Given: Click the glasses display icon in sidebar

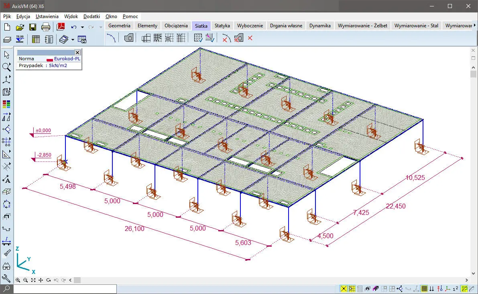Looking at the screenshot, I should pyautogui.click(x=6, y=266).
